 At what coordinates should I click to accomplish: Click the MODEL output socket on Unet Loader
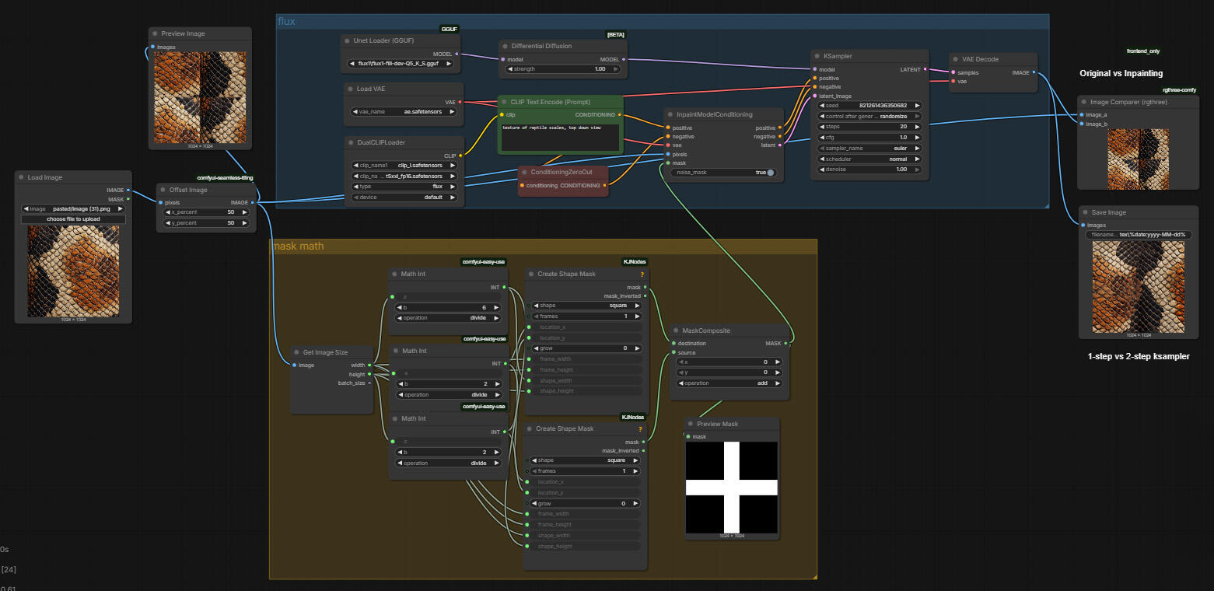(x=457, y=54)
